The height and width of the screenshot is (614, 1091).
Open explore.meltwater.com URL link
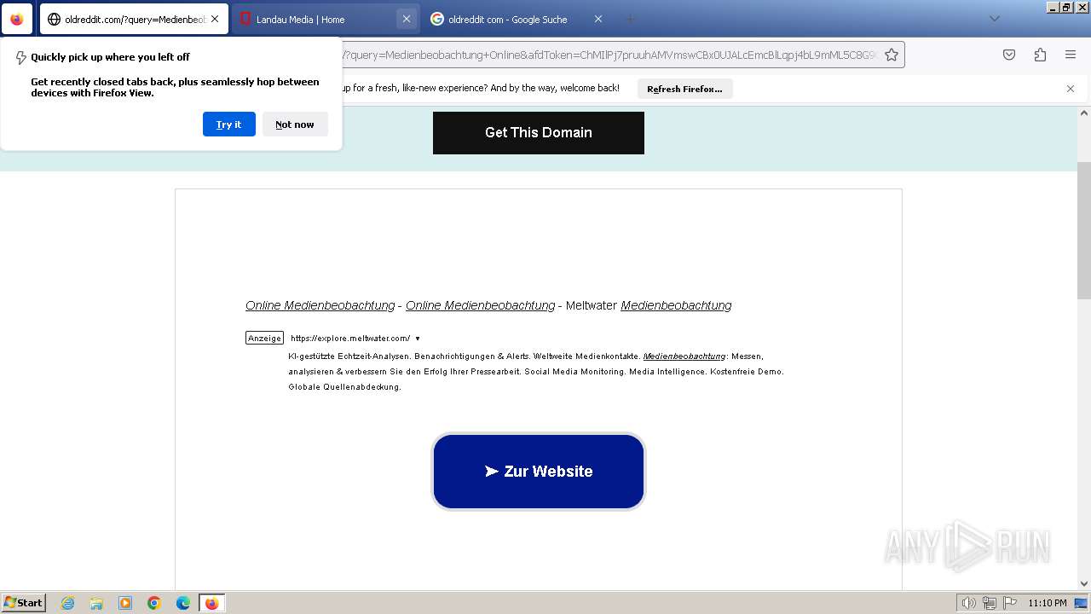tap(350, 339)
